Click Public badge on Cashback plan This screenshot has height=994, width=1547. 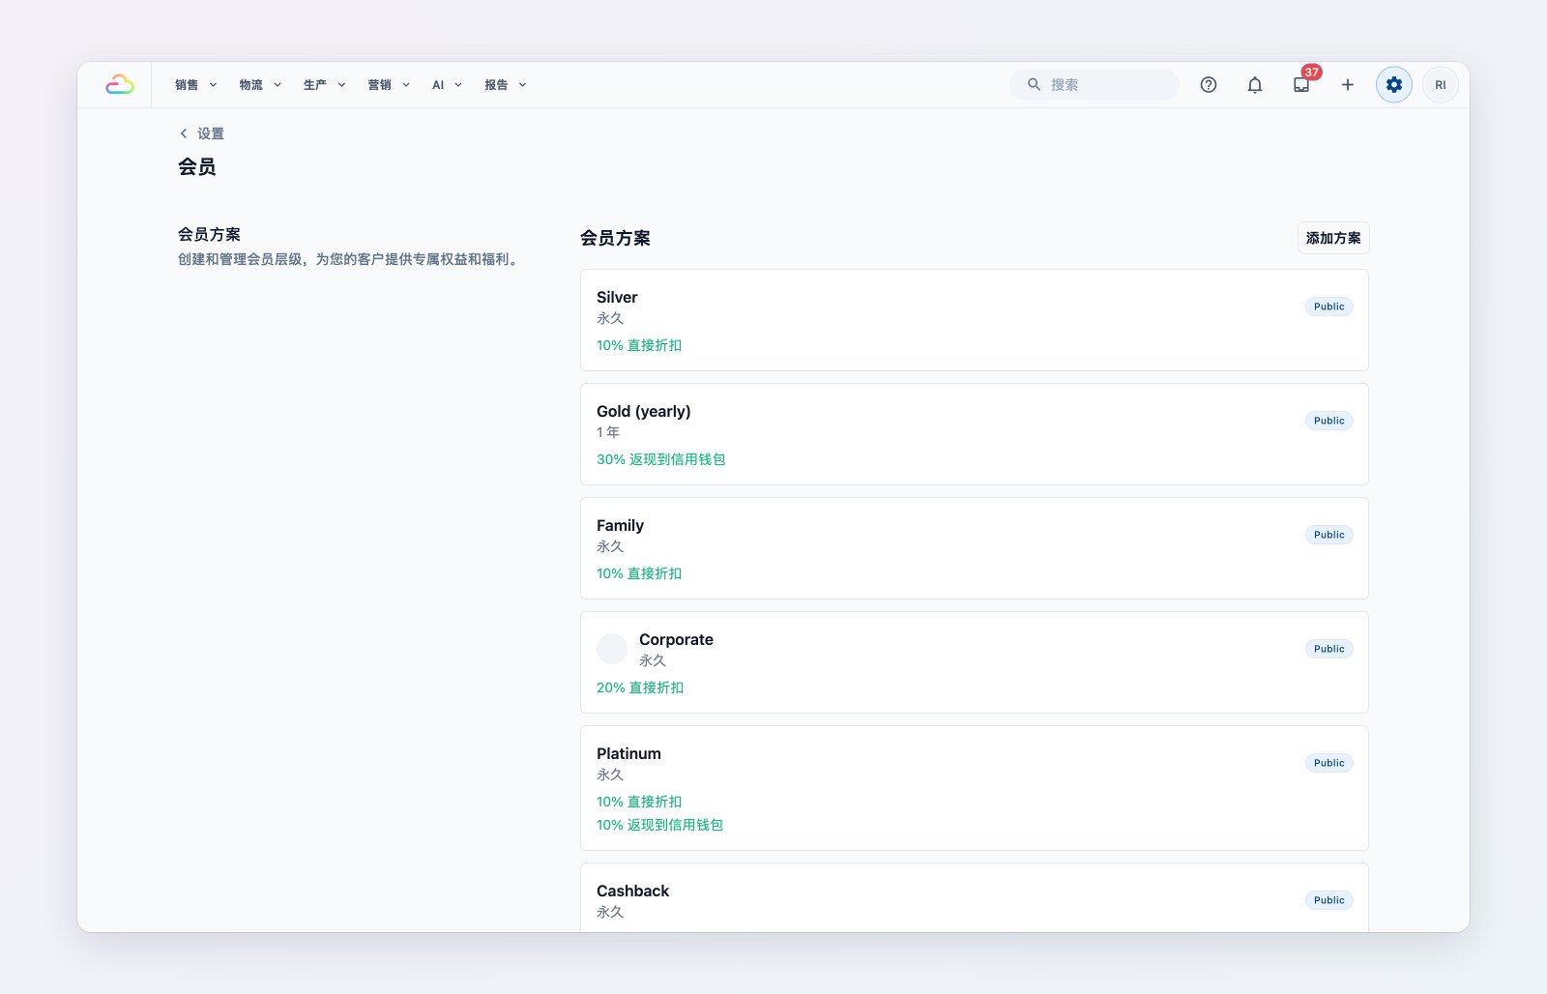pyautogui.click(x=1329, y=900)
